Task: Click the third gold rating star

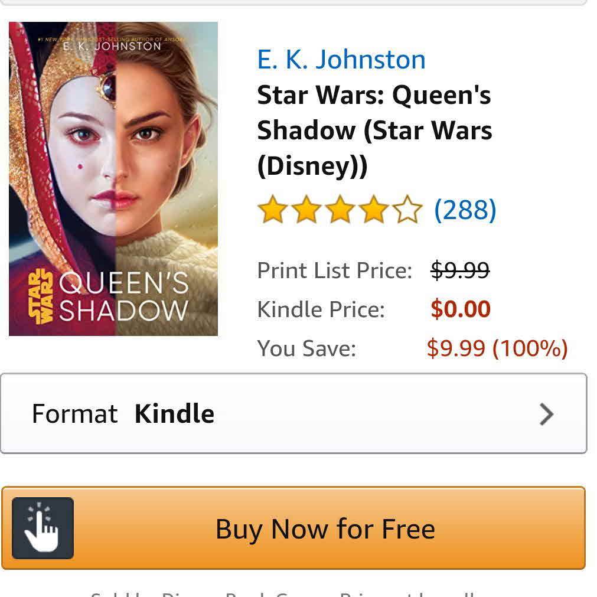Action: coord(340,209)
